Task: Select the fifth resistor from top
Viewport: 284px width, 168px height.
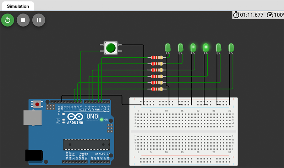Action: (157, 83)
